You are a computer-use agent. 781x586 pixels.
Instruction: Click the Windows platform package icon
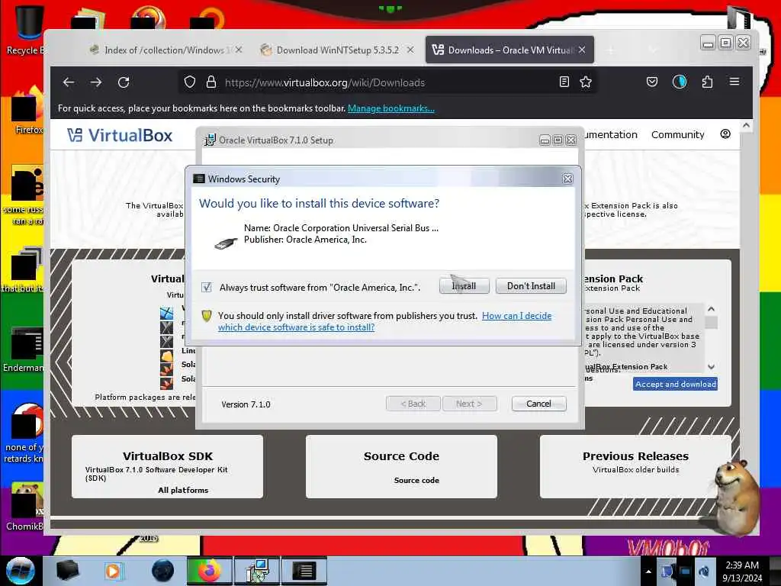click(x=166, y=314)
